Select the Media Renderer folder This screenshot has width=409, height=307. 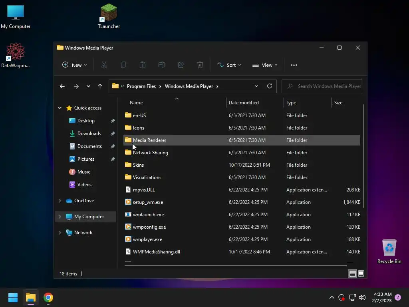point(242,140)
